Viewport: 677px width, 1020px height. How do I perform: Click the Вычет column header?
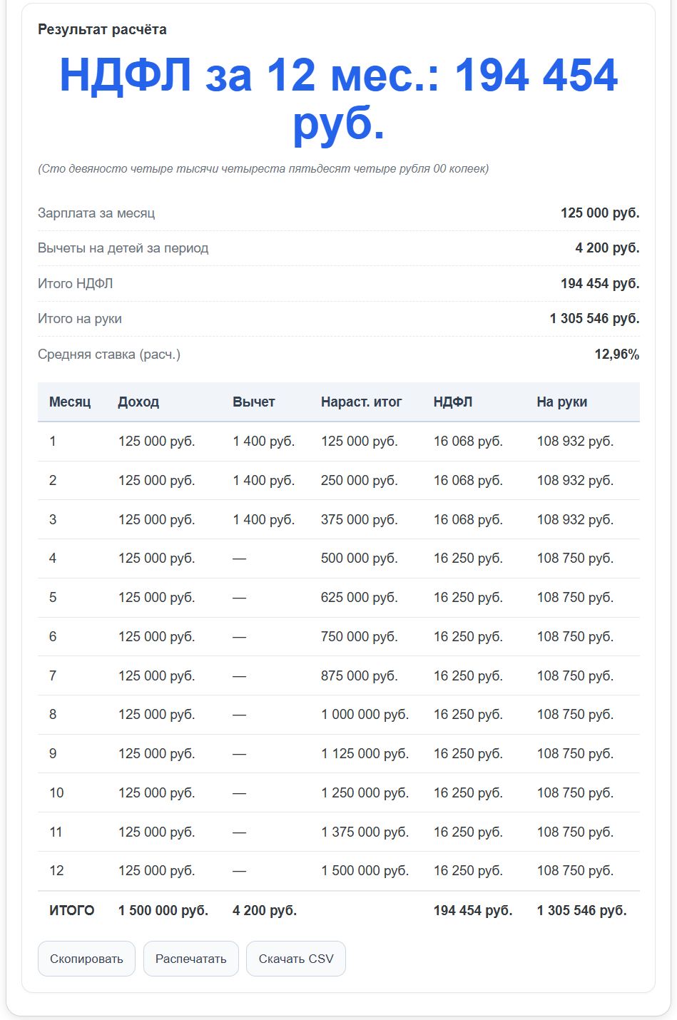tap(254, 402)
